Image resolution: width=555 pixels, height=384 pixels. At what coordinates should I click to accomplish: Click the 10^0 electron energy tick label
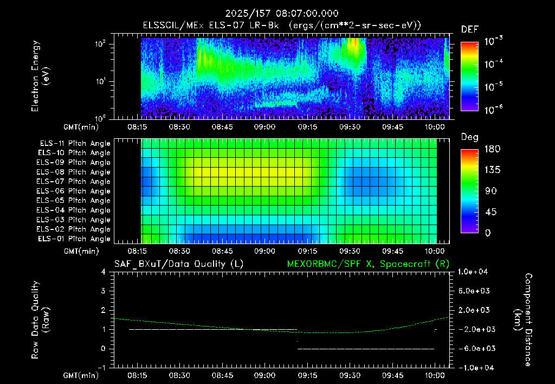(x=100, y=118)
